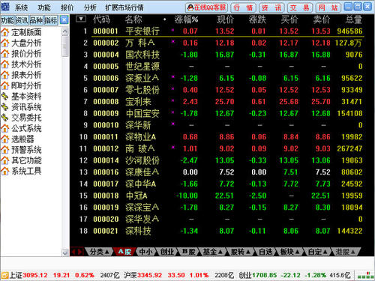Image resolution: width=375 pixels, height=281 pixels.
Task: Click the 网站 button
Action: 328,7
